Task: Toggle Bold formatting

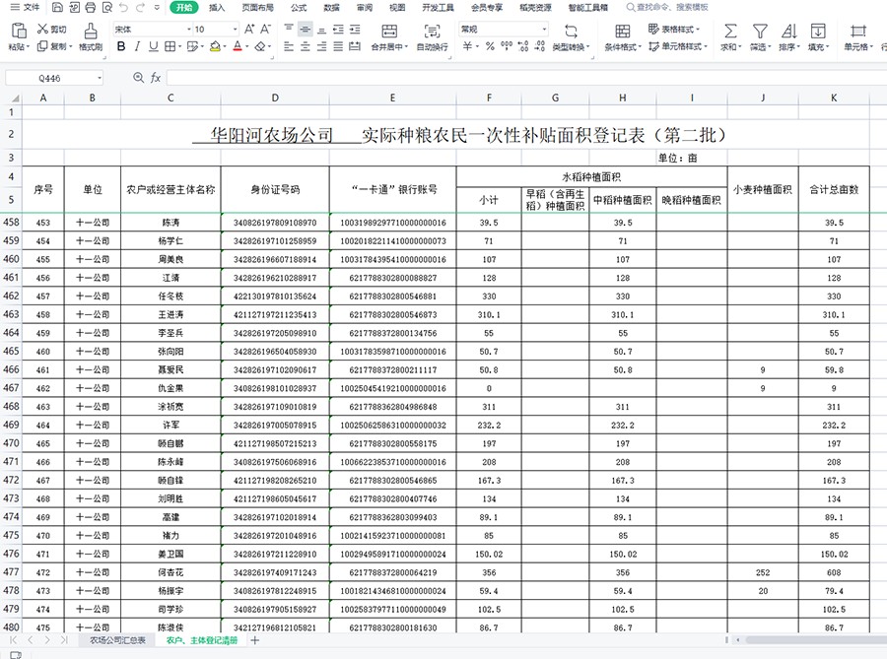Action: pos(121,46)
